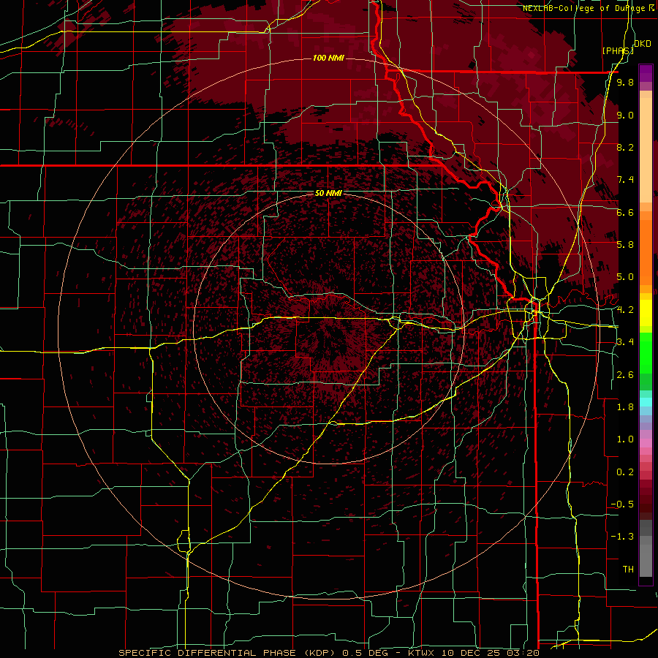Click the [PHAS] label near the color scale
Viewport: 658px width, 658px height.
tap(618, 50)
